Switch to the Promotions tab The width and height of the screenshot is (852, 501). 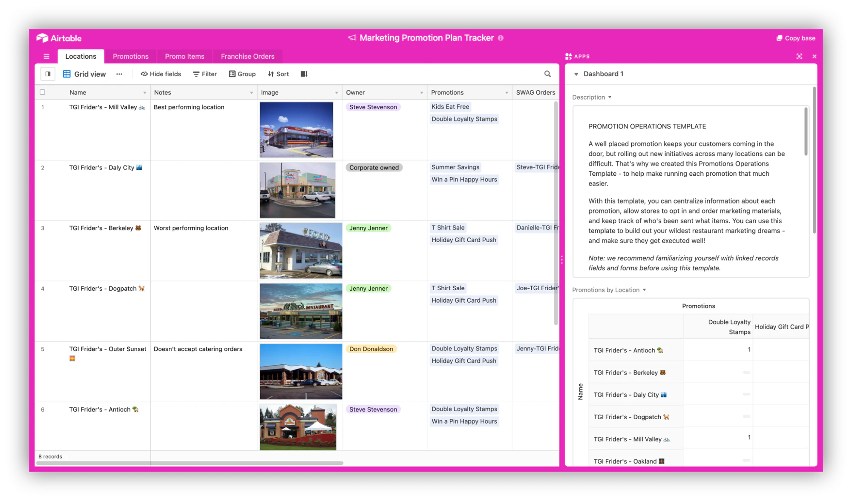pyautogui.click(x=130, y=56)
